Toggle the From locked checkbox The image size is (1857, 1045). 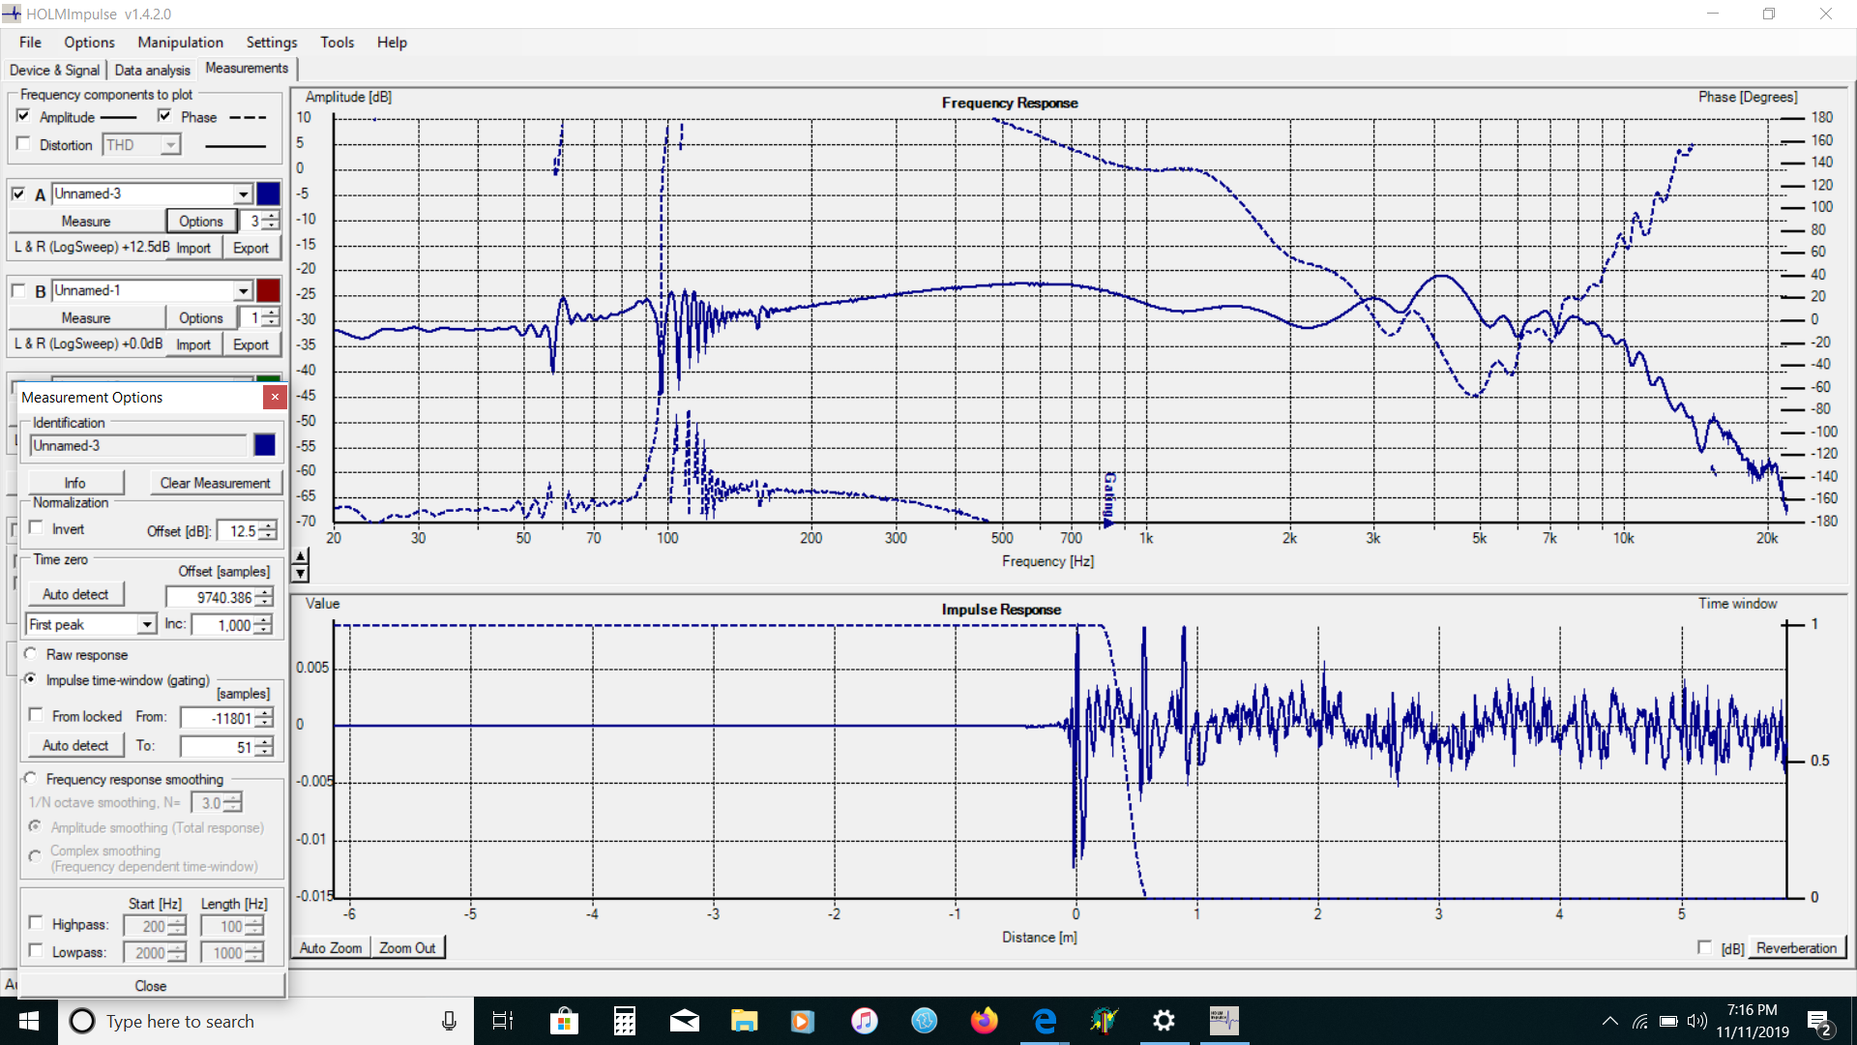[x=36, y=715]
